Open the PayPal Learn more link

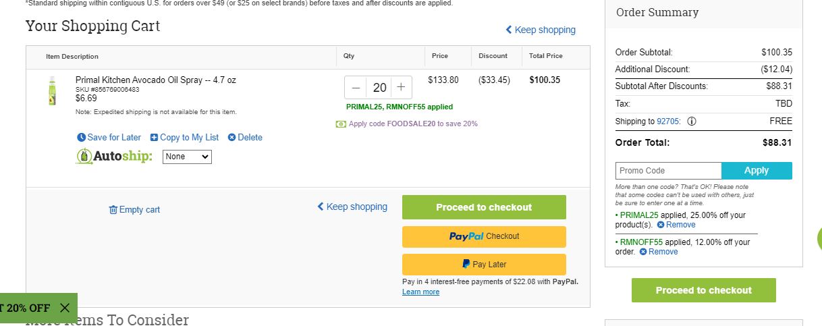[420, 292]
